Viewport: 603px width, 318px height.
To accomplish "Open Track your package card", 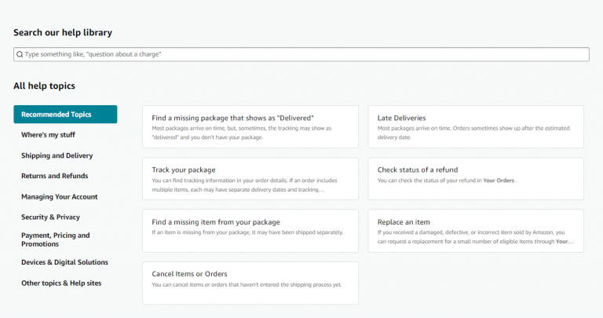I will coord(250,179).
